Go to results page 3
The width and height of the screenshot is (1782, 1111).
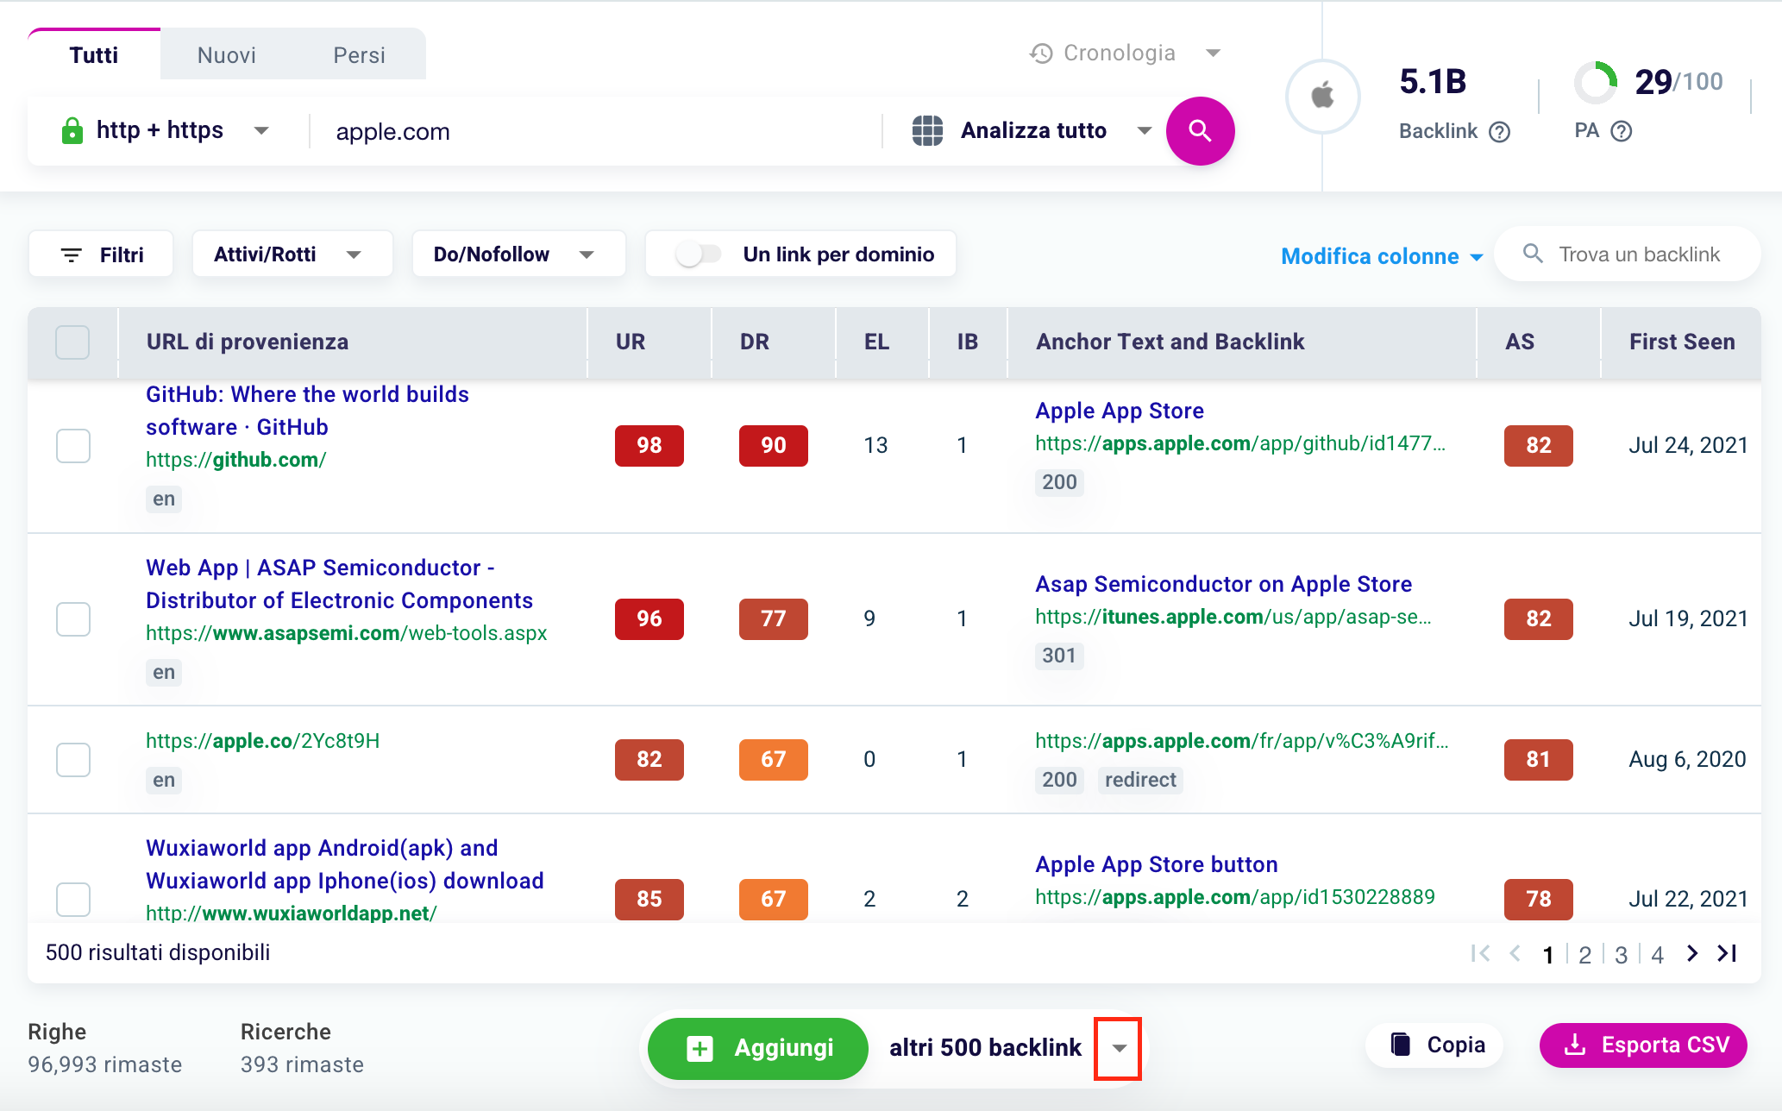pyautogui.click(x=1621, y=955)
